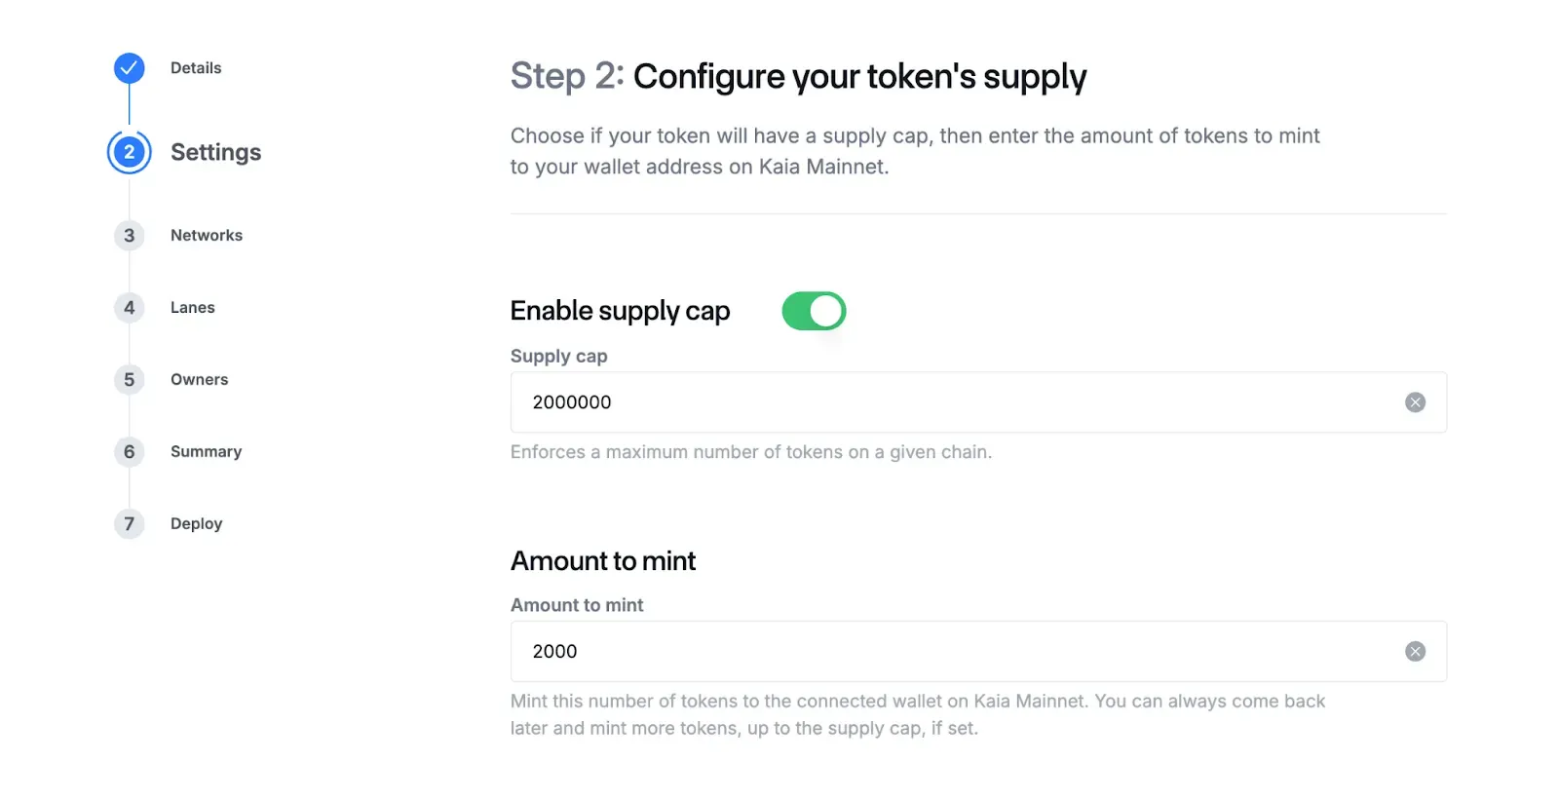
Task: Open the Networks step
Action: pos(207,236)
